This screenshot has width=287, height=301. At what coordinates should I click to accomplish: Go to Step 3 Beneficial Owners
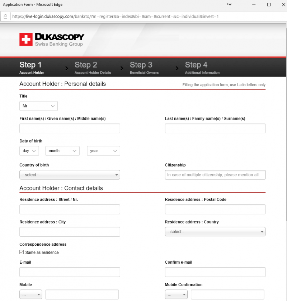coord(144,68)
